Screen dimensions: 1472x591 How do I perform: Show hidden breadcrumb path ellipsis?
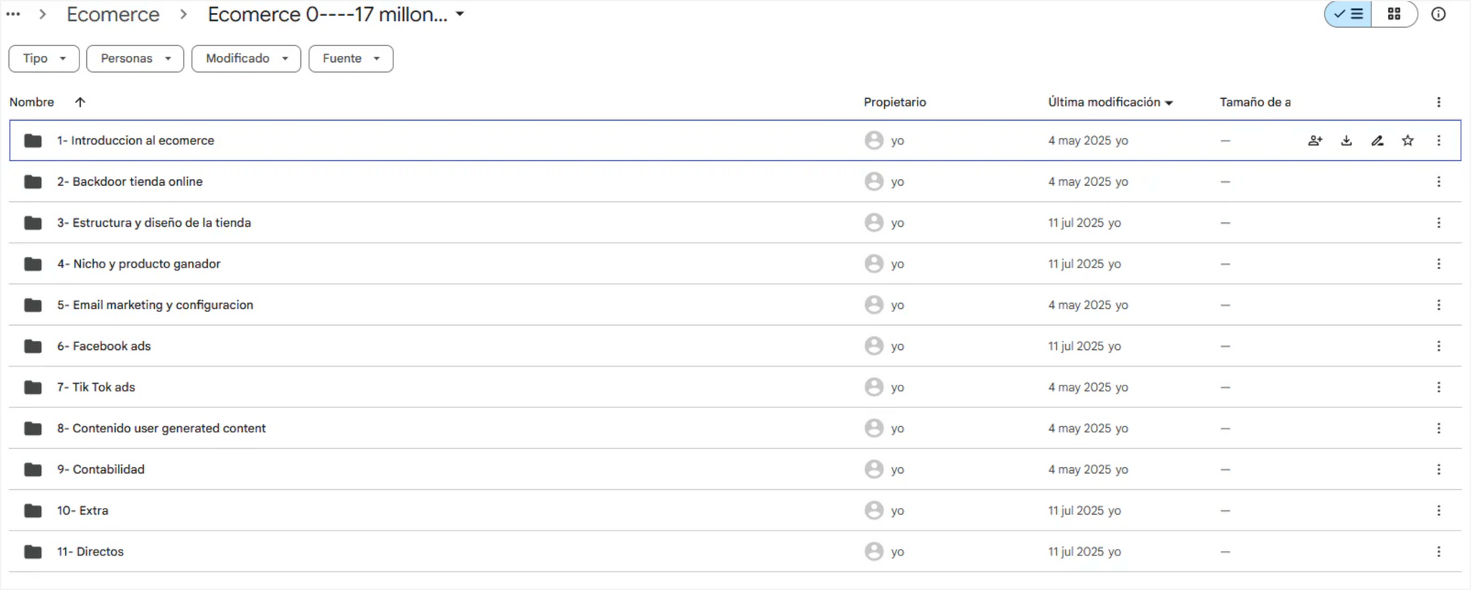[13, 14]
